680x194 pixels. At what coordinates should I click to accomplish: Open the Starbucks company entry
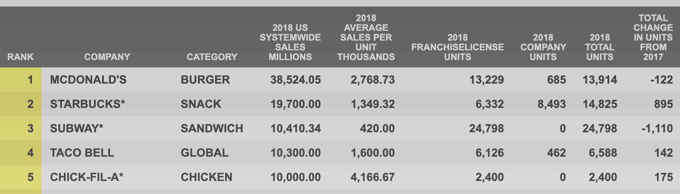(x=87, y=104)
